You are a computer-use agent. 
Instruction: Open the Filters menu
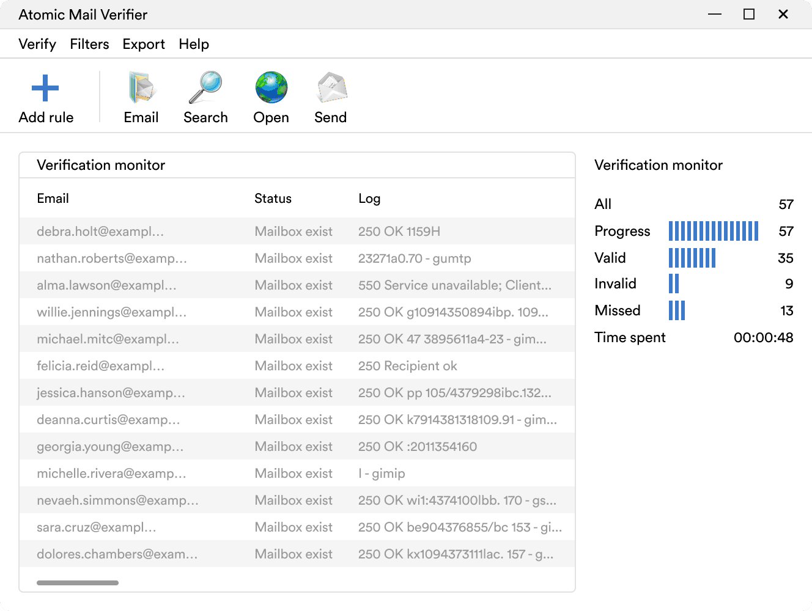89,44
